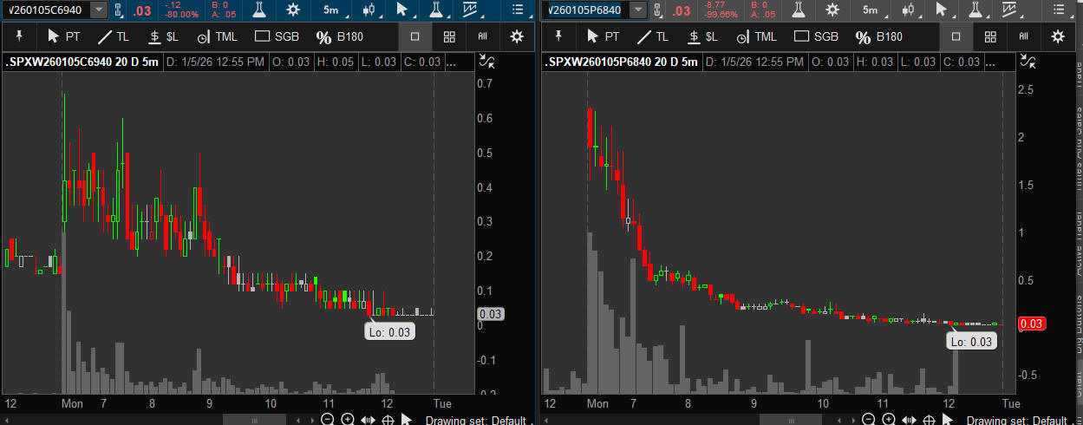Click horizontal scrollbar thumb below left chart
Image resolution: width=1083 pixels, height=425 pixels.
[254, 420]
